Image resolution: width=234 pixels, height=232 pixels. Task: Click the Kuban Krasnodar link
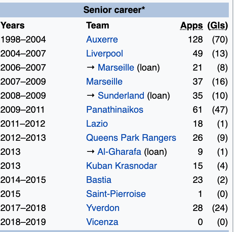121,166
